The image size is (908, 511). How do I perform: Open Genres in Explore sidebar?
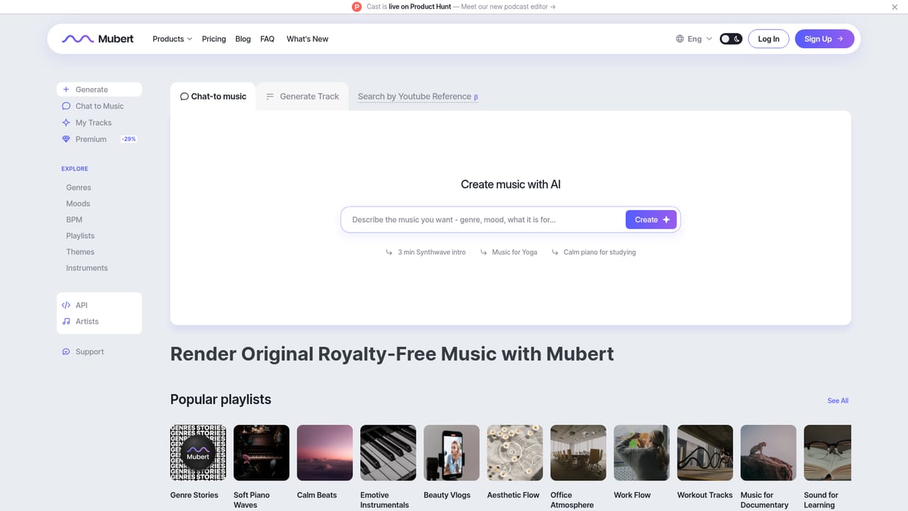coord(79,187)
